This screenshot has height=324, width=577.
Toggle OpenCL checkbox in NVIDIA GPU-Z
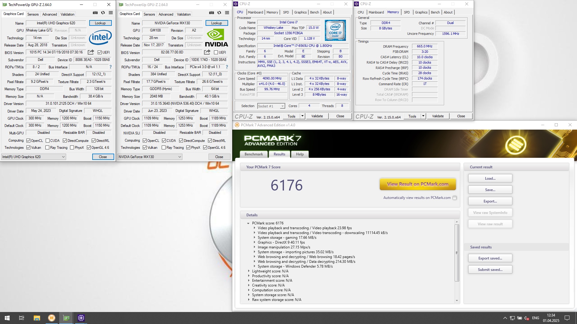[145, 141]
